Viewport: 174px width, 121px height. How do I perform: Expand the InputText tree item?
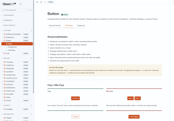[x=3, y=84]
